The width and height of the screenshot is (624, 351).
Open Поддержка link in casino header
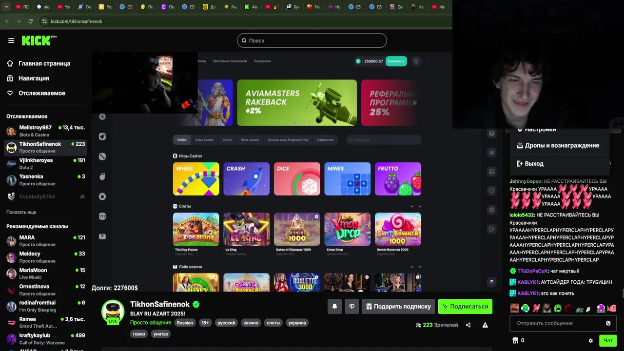click(x=262, y=61)
